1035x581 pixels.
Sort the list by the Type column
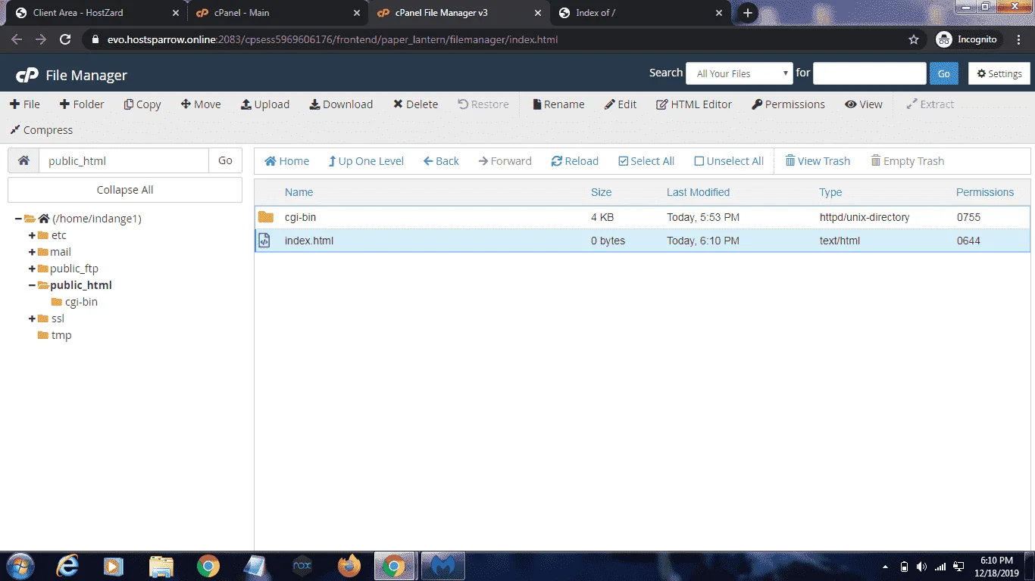(831, 192)
